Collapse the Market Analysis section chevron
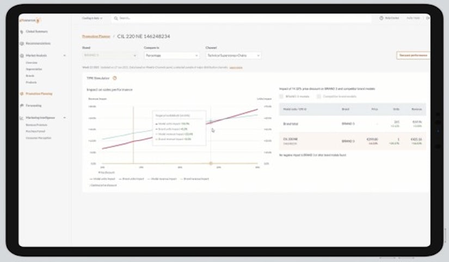Screen dimensions: 449x262 tap(65, 55)
